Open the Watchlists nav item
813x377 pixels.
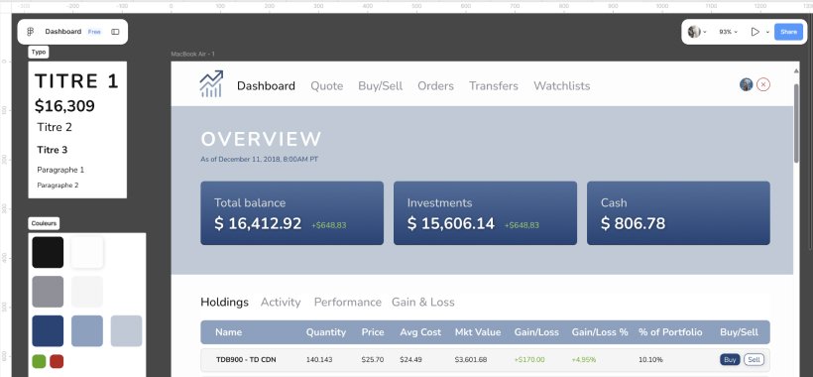coord(561,86)
